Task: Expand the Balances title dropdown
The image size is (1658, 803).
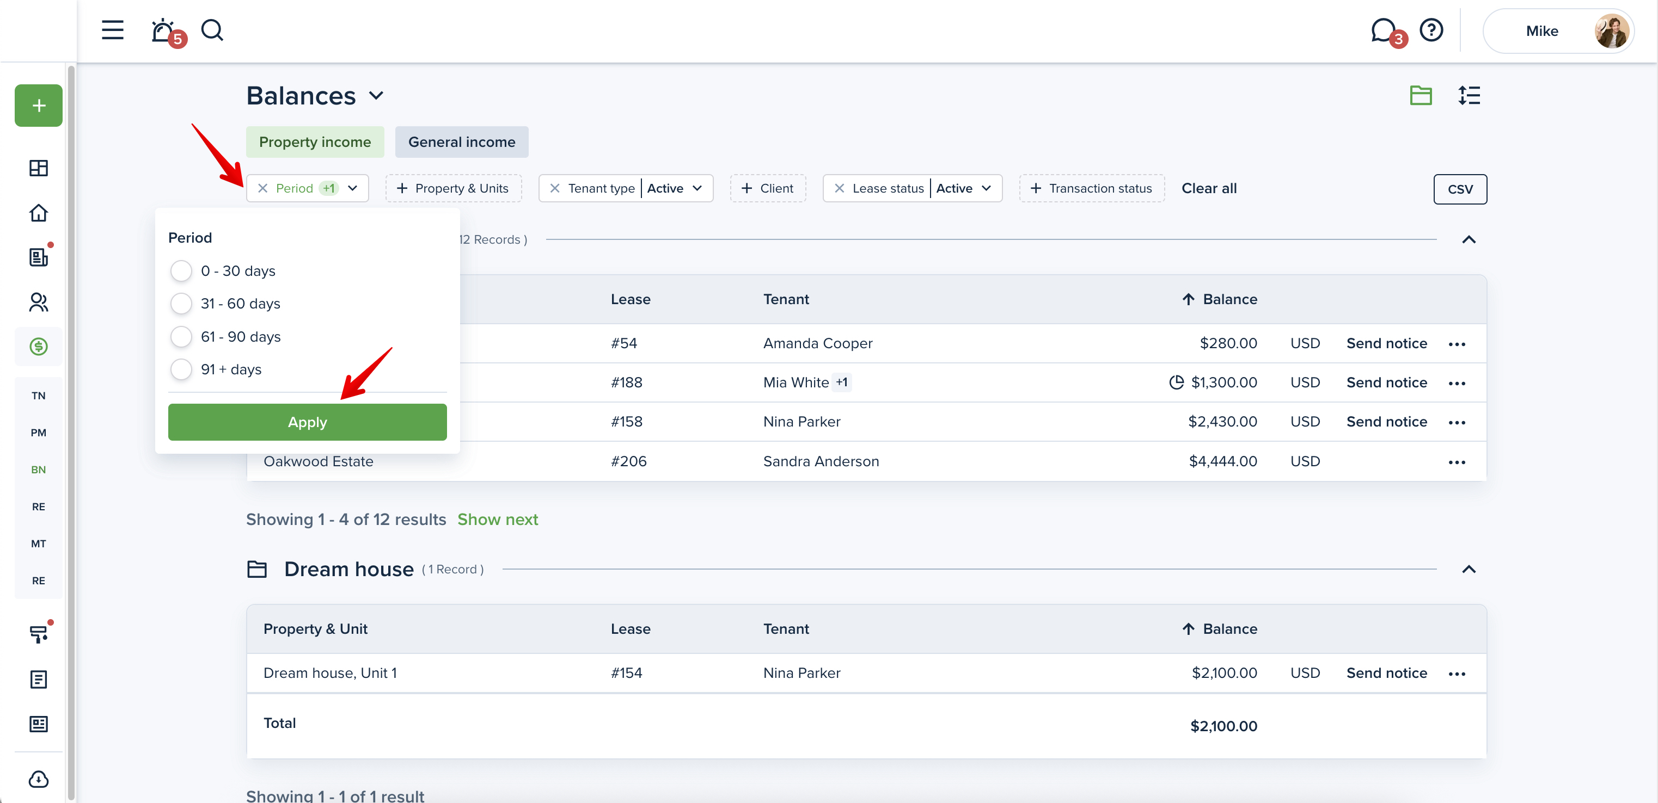Action: pos(377,96)
